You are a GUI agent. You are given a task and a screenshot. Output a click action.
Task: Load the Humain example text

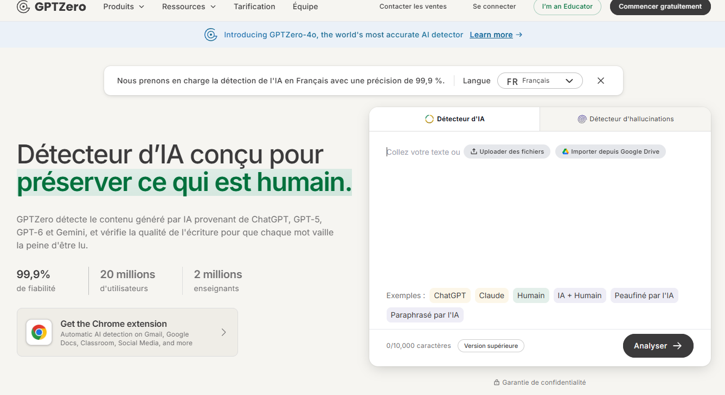coord(531,295)
